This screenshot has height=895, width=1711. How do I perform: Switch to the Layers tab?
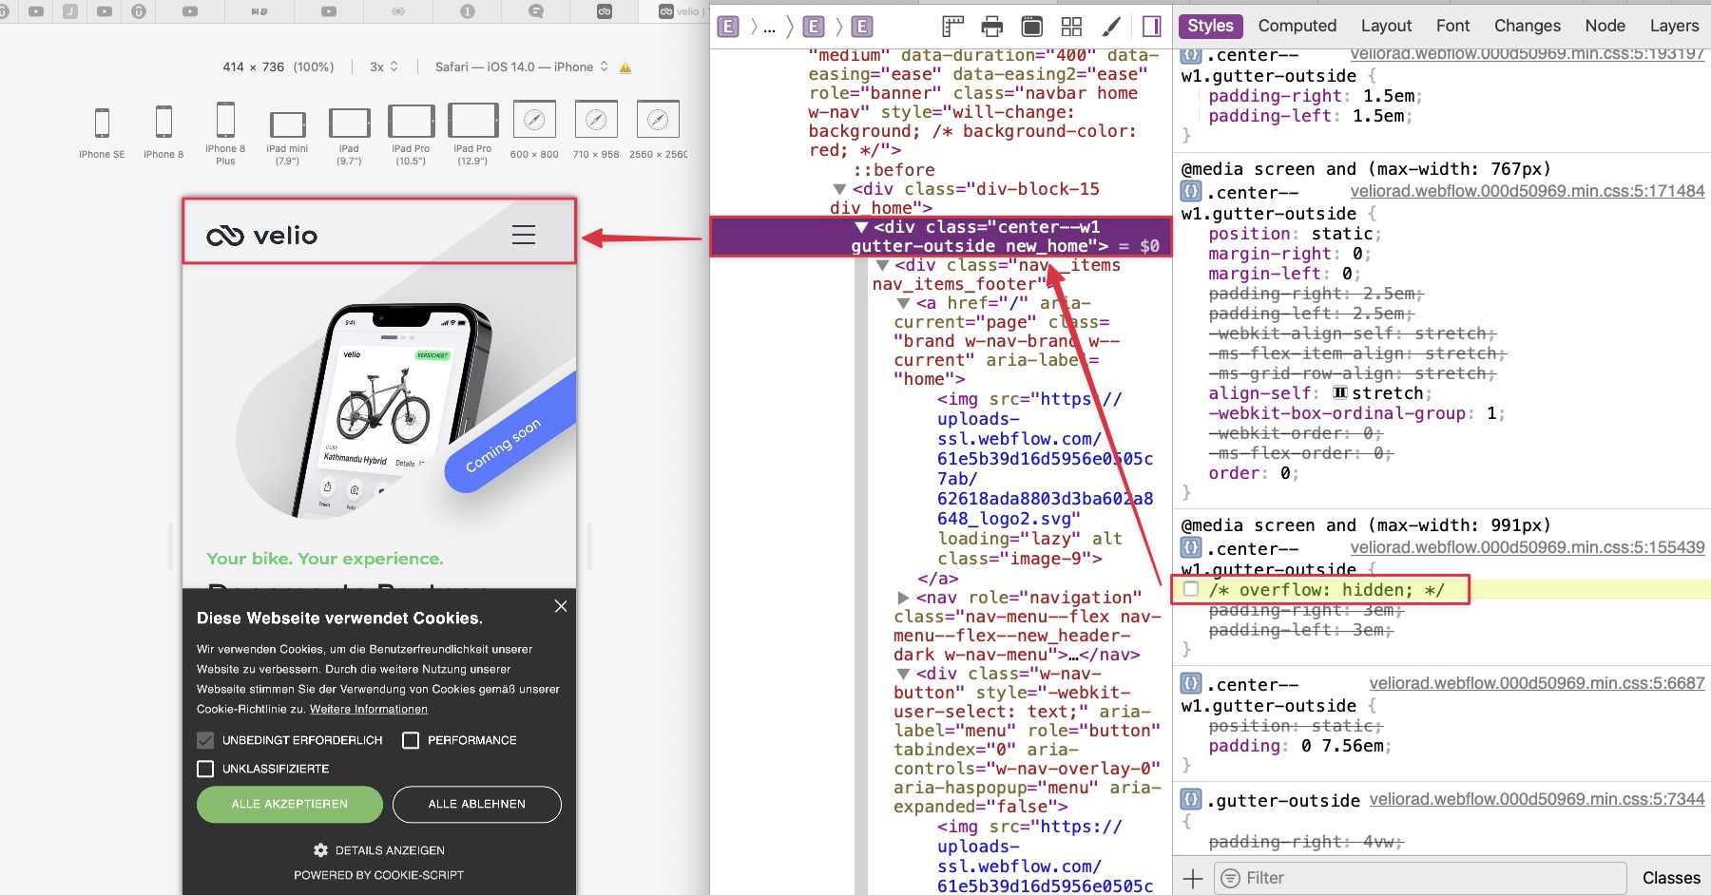click(1674, 26)
